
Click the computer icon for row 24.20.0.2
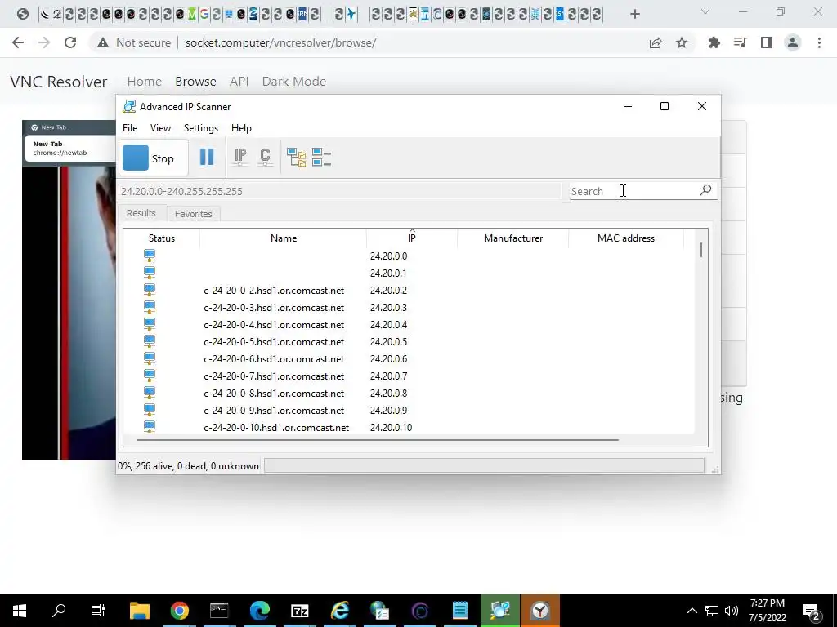coord(150,290)
